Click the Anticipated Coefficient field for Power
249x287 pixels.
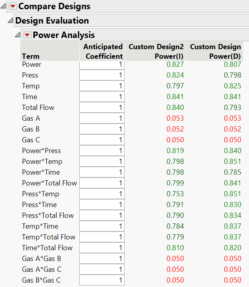[x=102, y=65]
